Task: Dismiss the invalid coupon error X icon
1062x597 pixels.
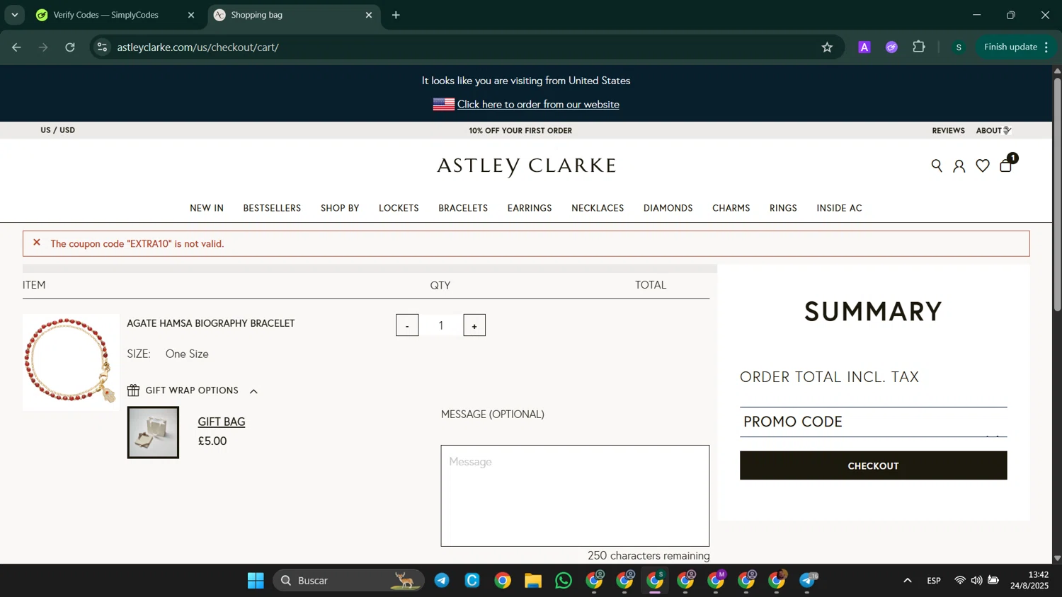Action: tap(37, 243)
